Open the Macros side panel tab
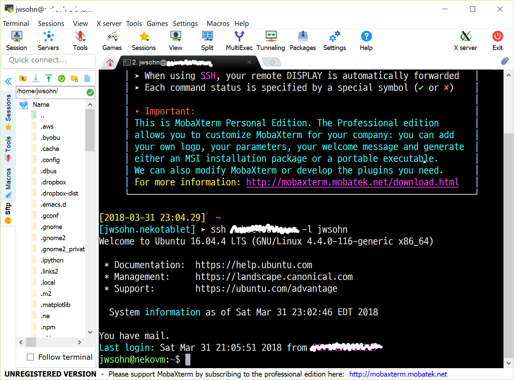The width and height of the screenshot is (514, 380). pos(8,182)
